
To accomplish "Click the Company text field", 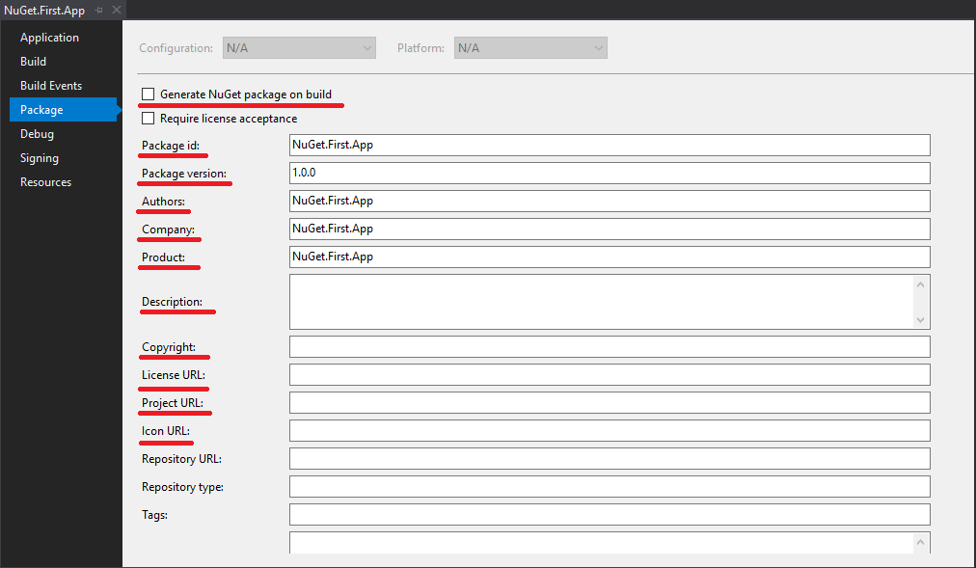I will pos(610,229).
